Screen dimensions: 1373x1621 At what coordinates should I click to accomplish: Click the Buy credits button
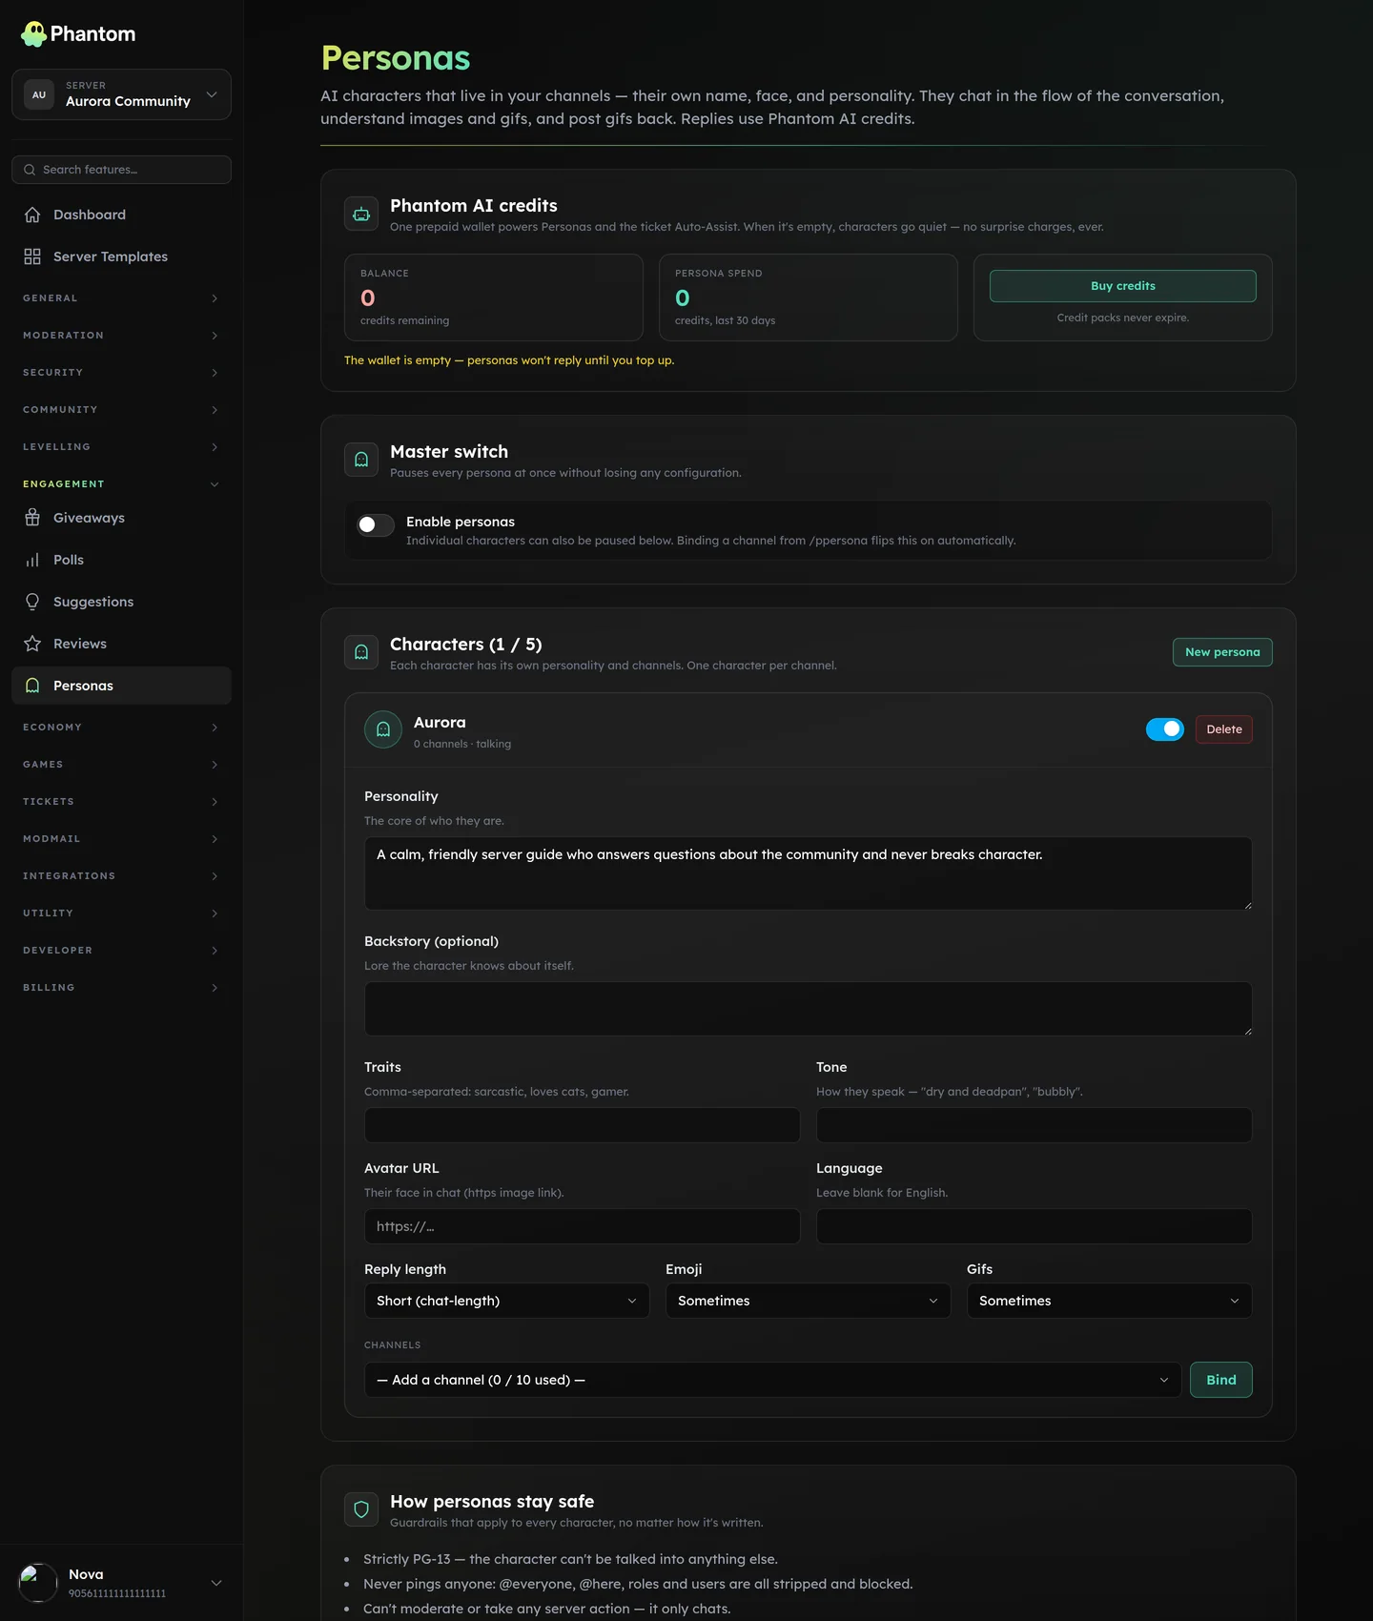(1122, 286)
